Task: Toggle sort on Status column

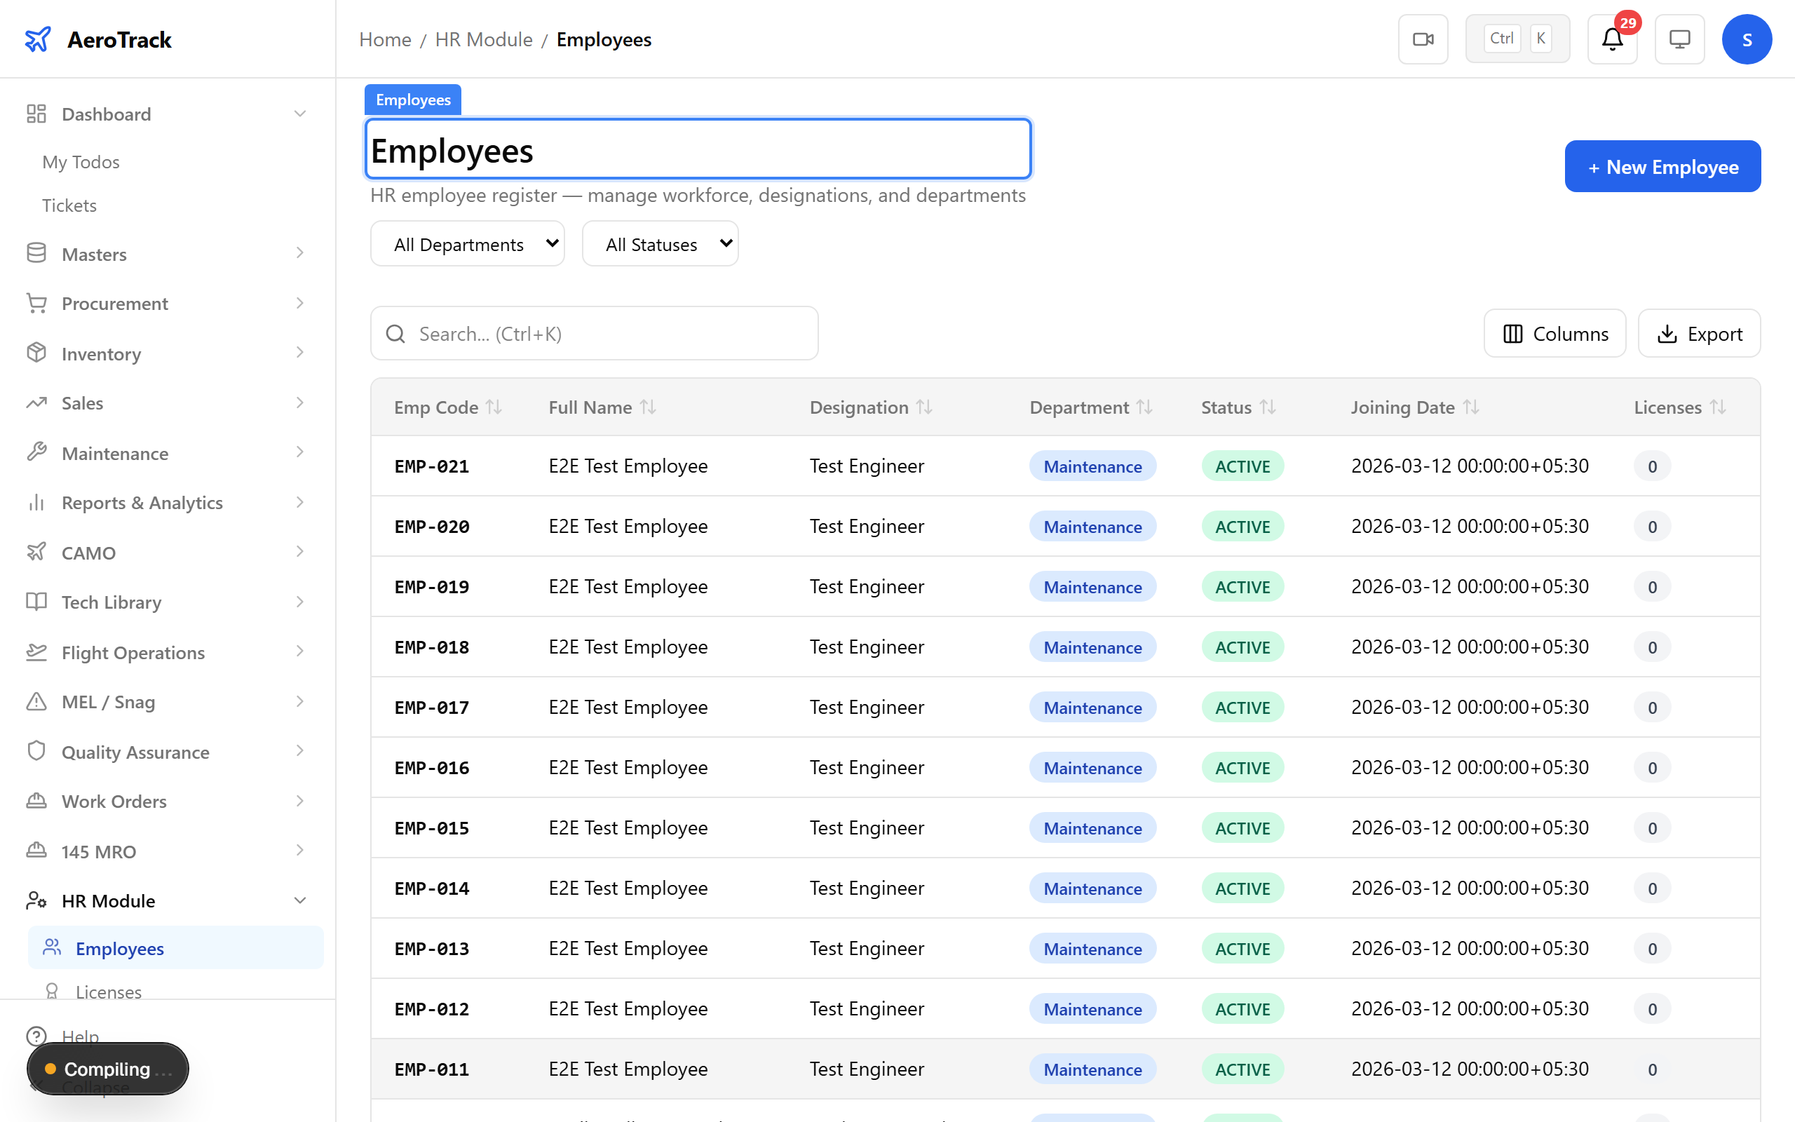Action: pos(1268,407)
